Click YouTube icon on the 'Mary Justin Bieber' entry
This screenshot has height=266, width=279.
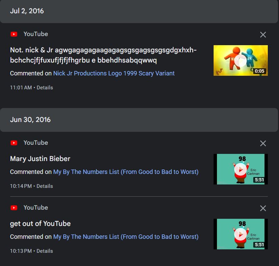[14, 143]
